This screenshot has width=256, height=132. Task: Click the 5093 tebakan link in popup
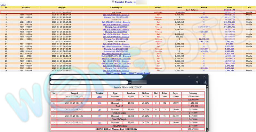[100, 96]
